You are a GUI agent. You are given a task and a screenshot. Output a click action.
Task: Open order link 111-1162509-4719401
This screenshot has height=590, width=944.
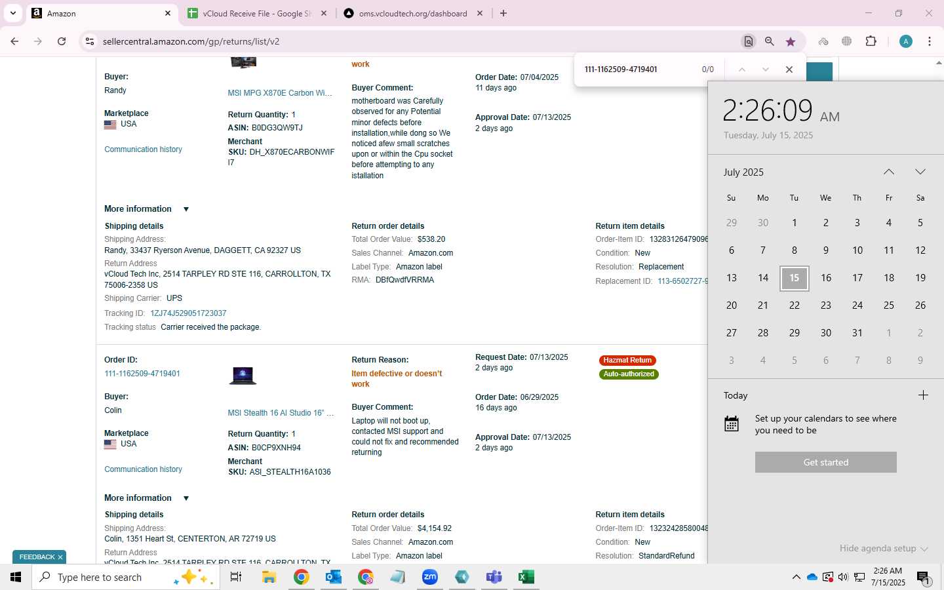coord(142,374)
